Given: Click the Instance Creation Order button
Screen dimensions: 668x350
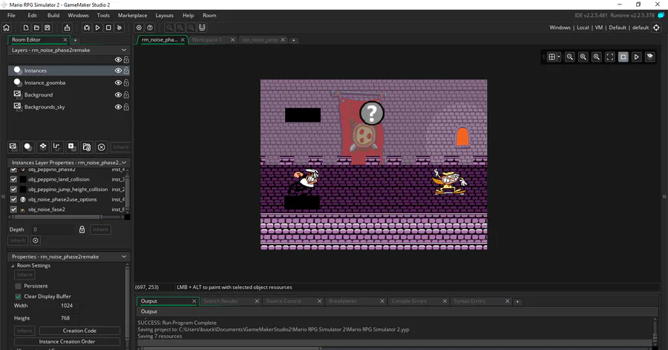Looking at the screenshot, I should coord(67,342).
